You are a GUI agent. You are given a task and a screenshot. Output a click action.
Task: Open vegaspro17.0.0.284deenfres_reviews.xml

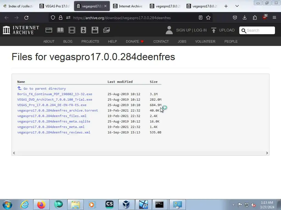(54, 132)
